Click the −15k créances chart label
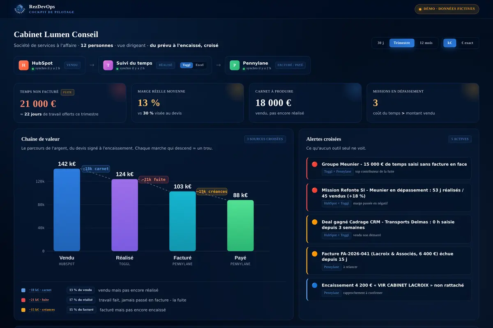This screenshot has width=493, height=328. point(212,191)
